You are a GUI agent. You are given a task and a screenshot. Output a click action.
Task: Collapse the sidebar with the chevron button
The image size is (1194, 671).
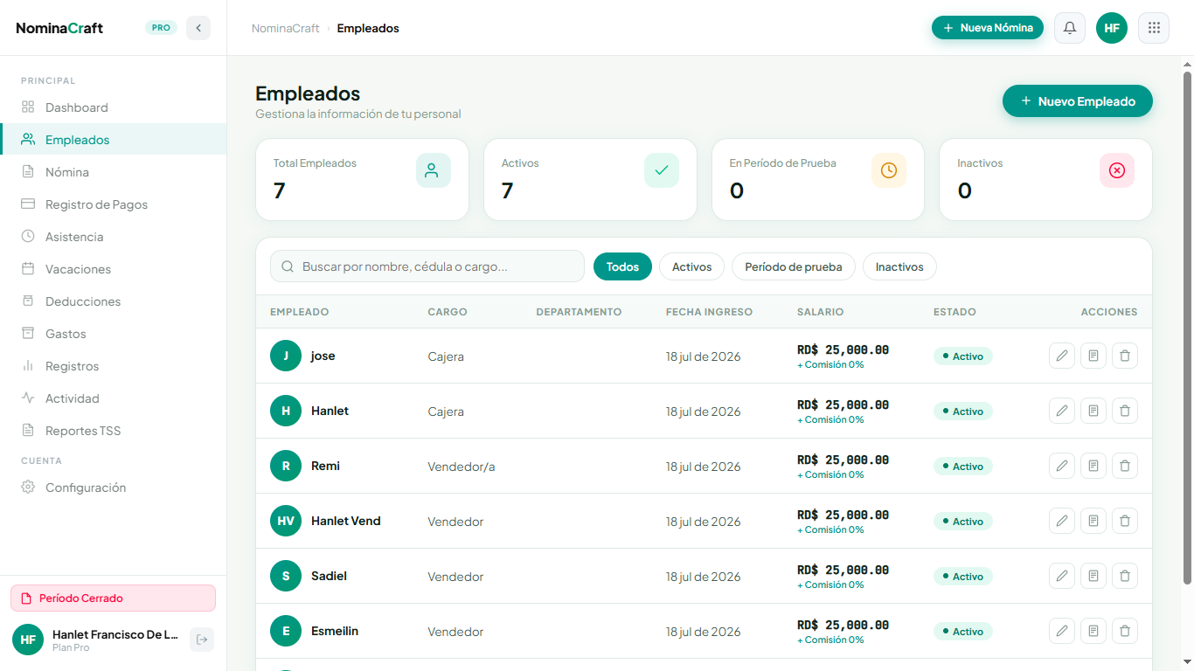click(x=198, y=28)
